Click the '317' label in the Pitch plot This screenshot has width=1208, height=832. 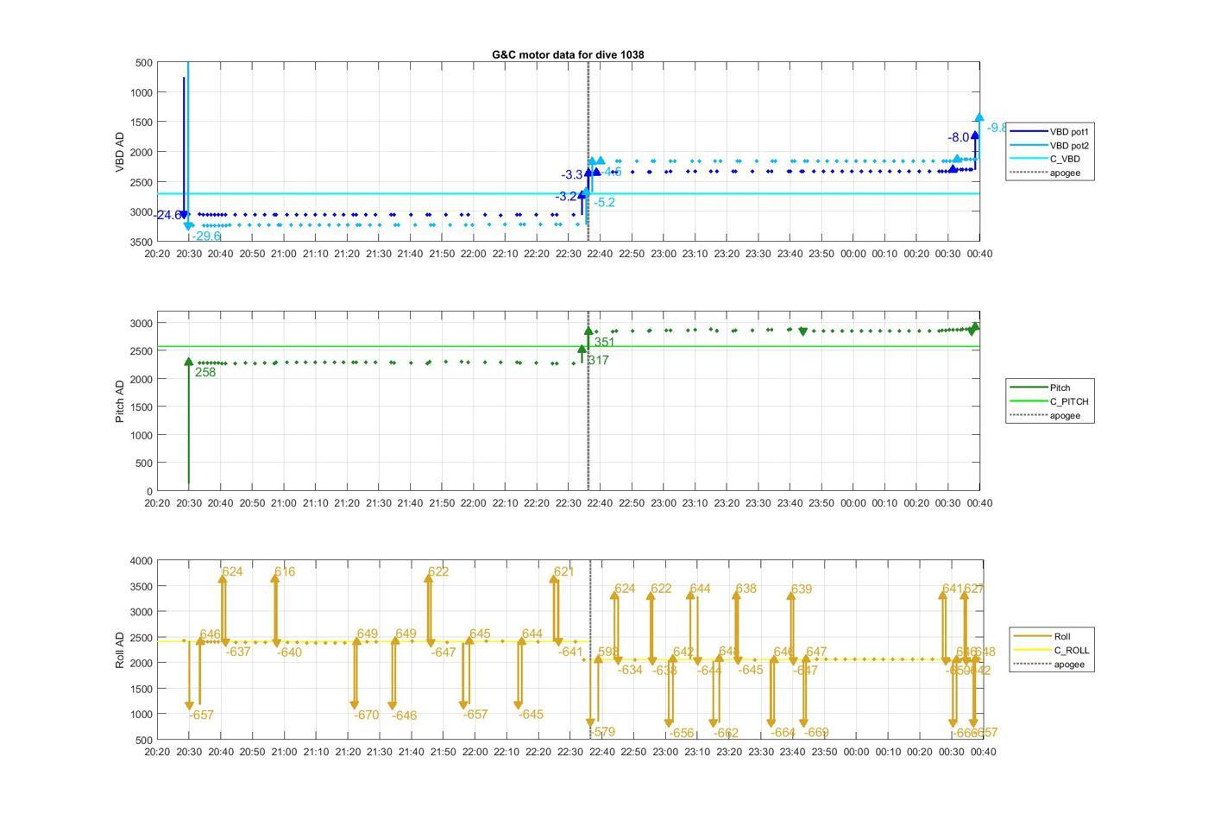[x=598, y=360]
